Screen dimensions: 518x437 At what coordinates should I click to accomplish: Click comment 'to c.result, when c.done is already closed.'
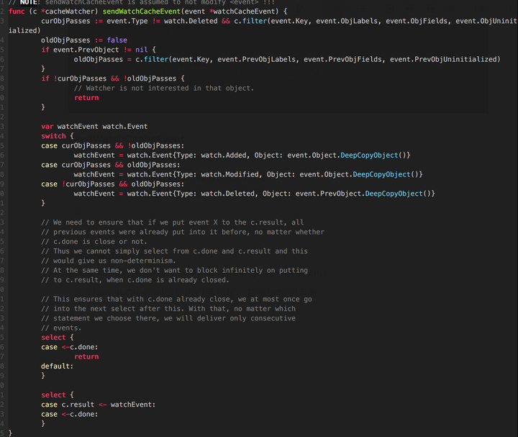point(135,280)
